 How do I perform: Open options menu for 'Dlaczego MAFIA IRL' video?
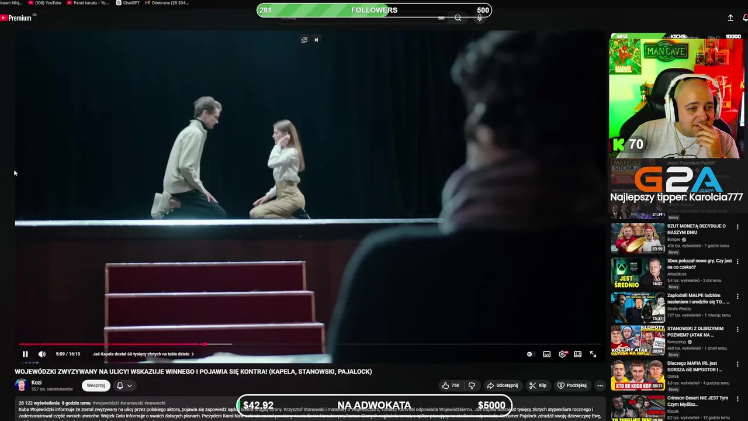737,364
